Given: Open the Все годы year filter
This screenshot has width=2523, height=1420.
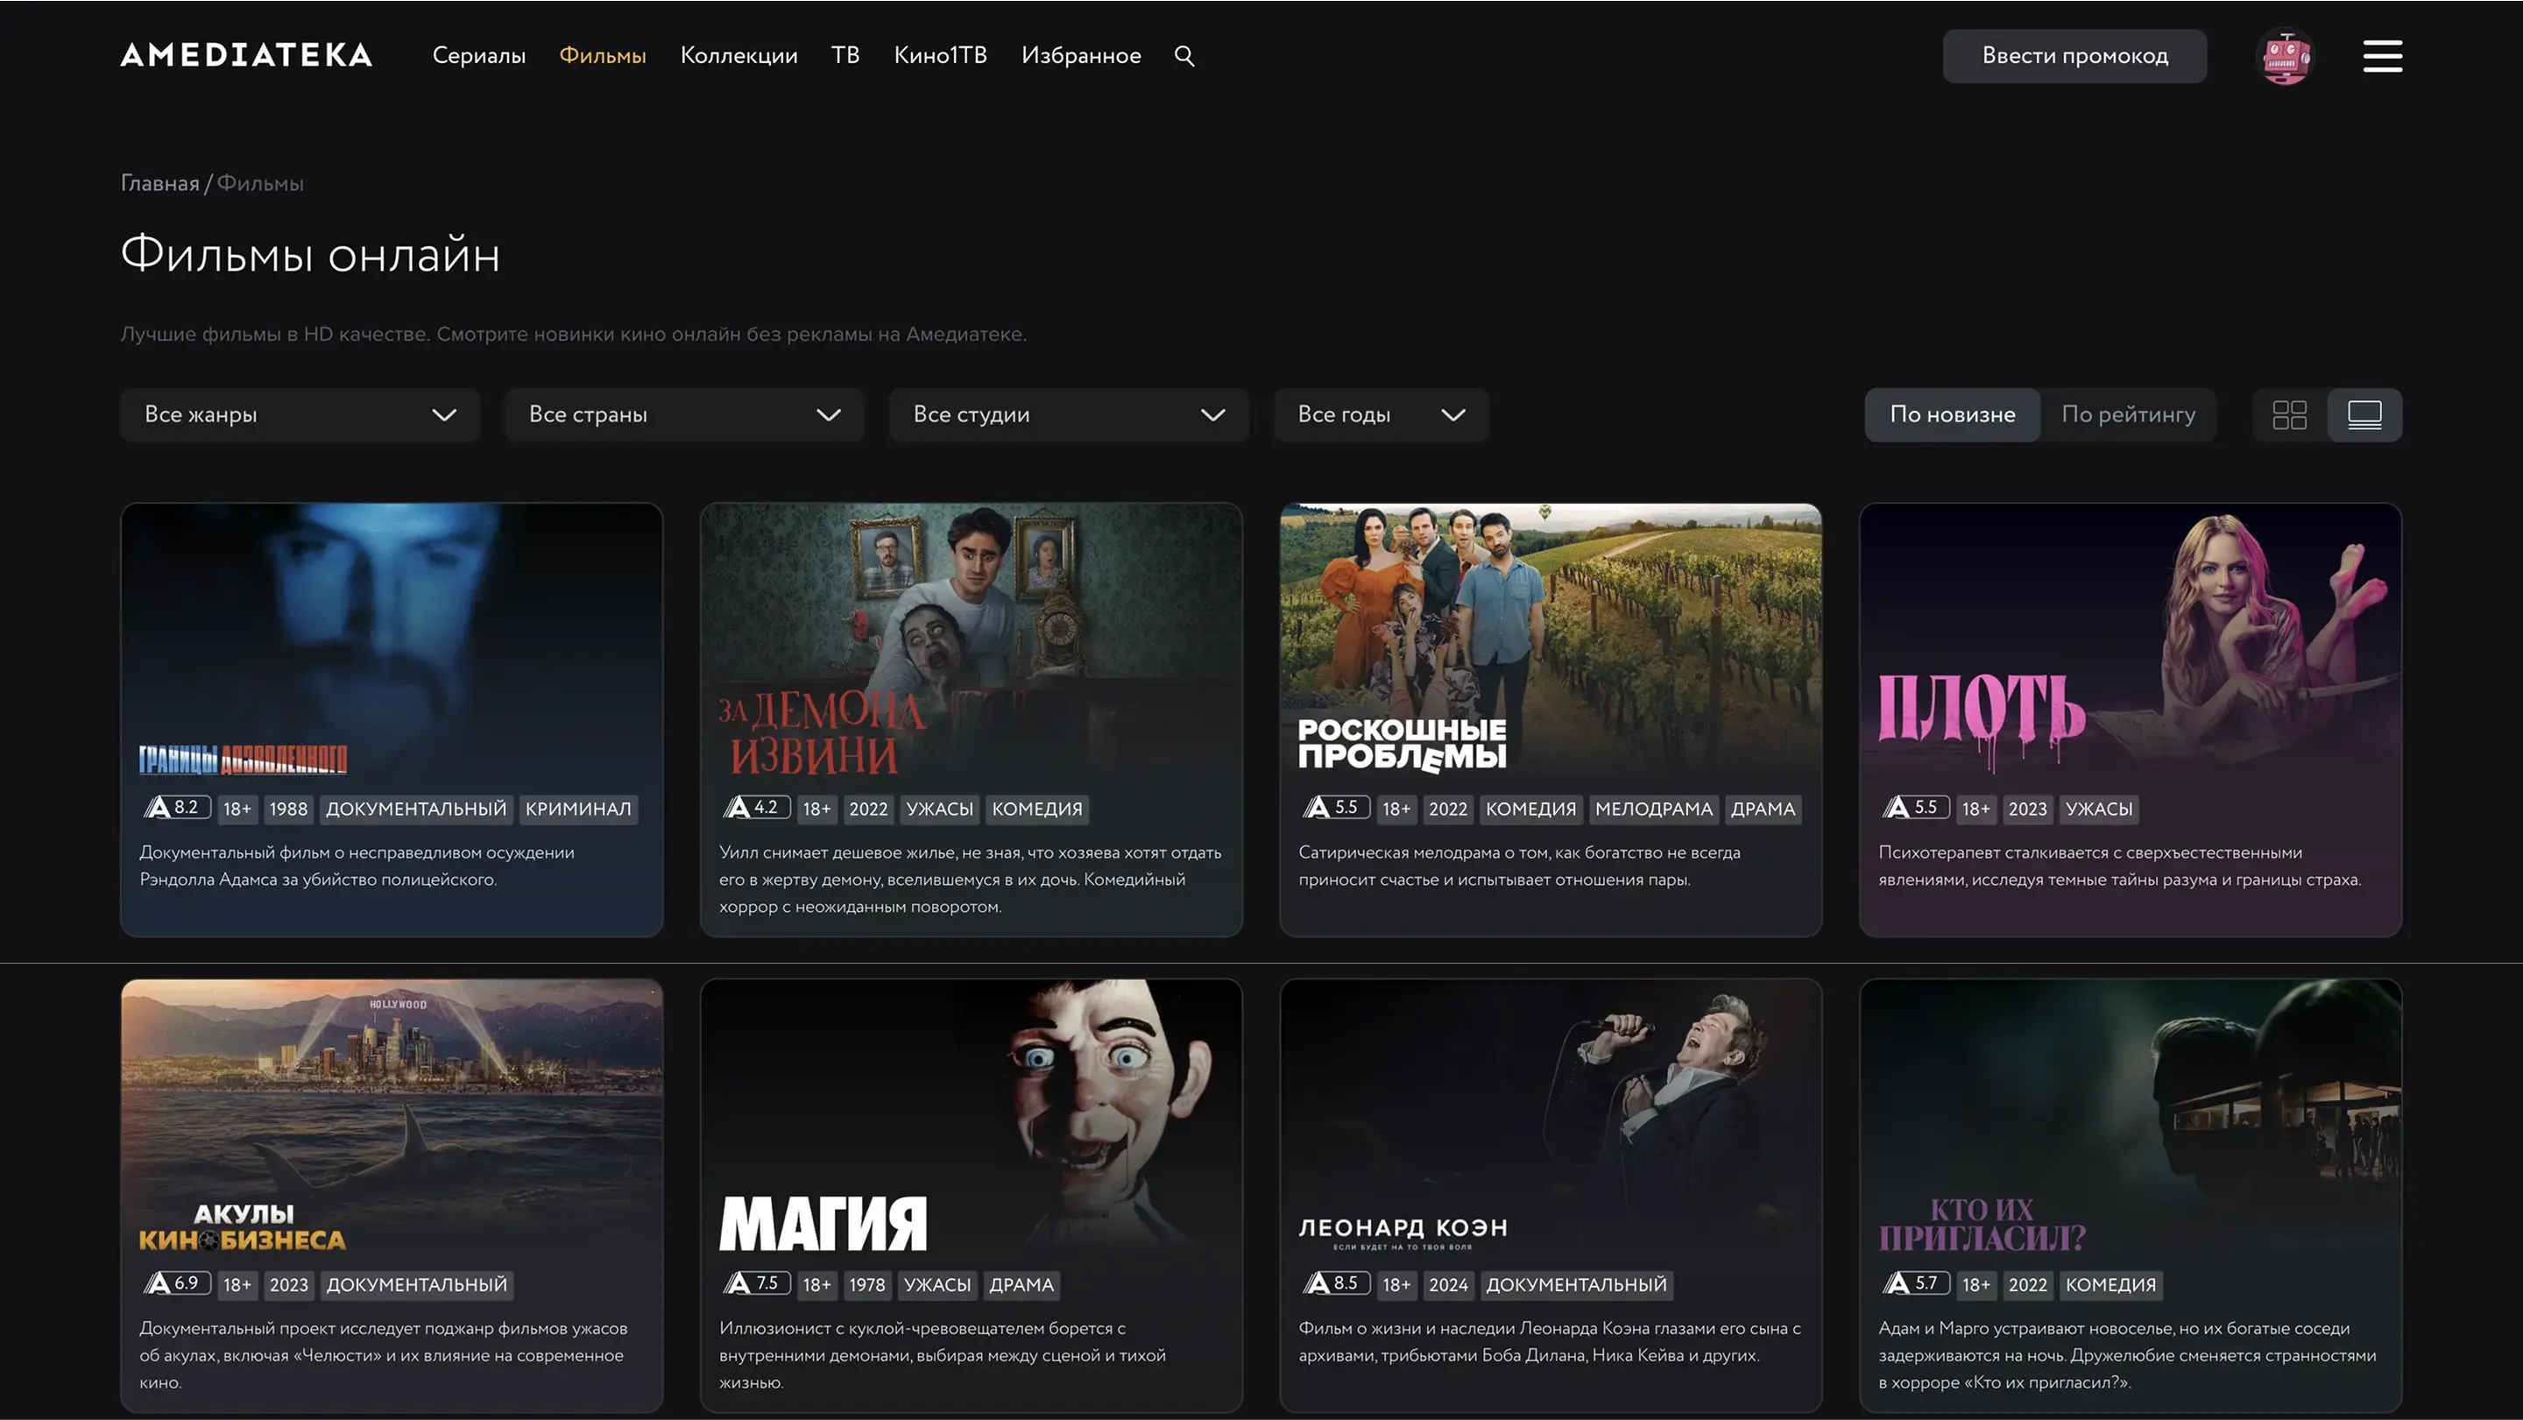Looking at the screenshot, I should pos(1381,414).
